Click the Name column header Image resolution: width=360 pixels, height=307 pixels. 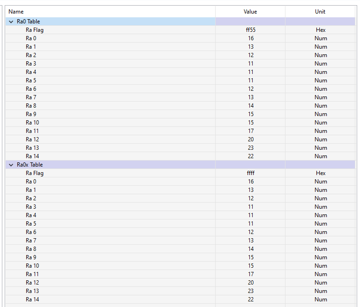(x=16, y=12)
